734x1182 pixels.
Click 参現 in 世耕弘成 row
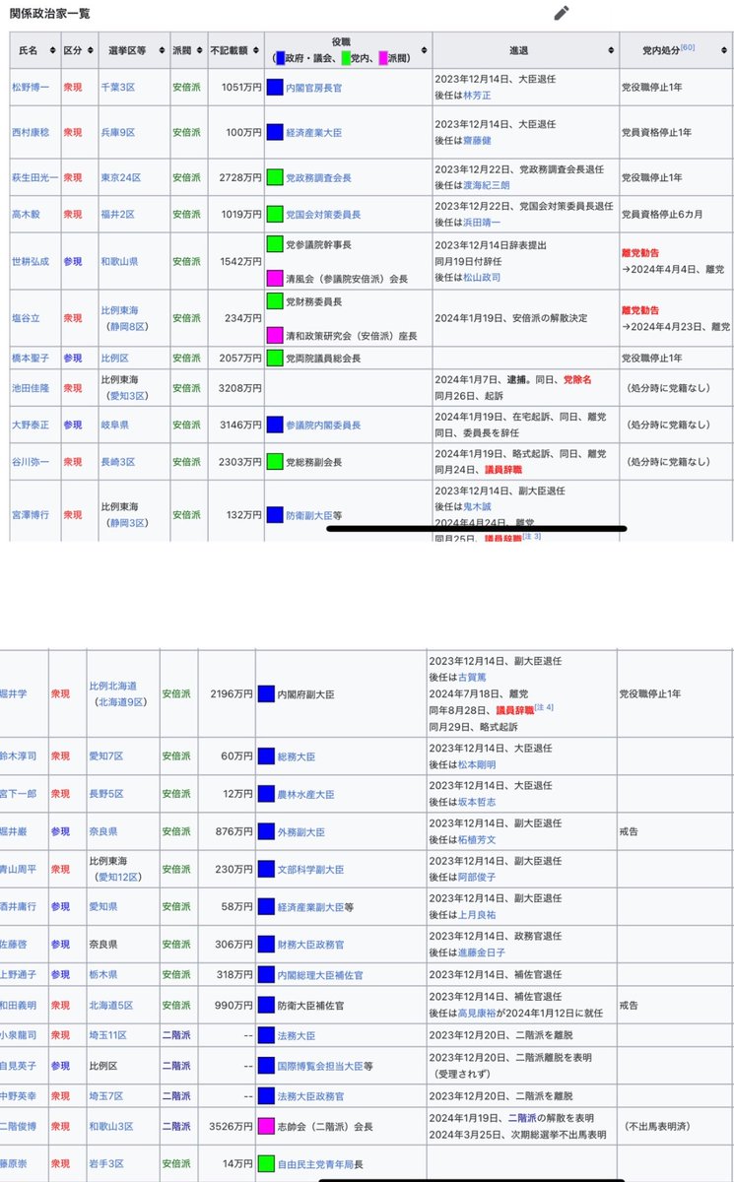pos(74,262)
